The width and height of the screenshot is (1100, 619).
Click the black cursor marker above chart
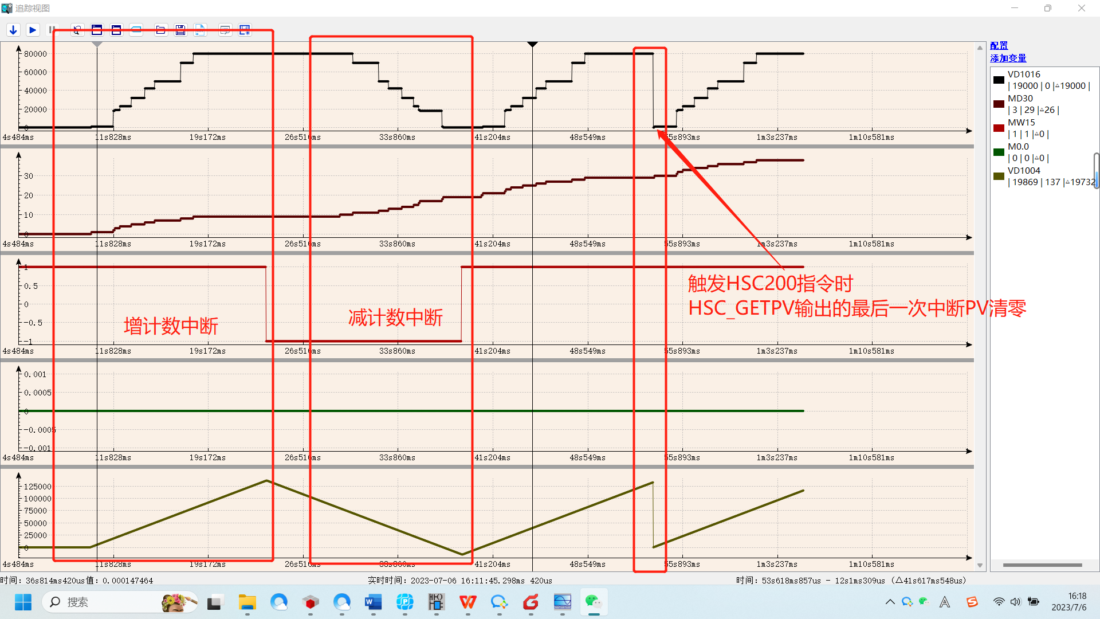(532, 44)
